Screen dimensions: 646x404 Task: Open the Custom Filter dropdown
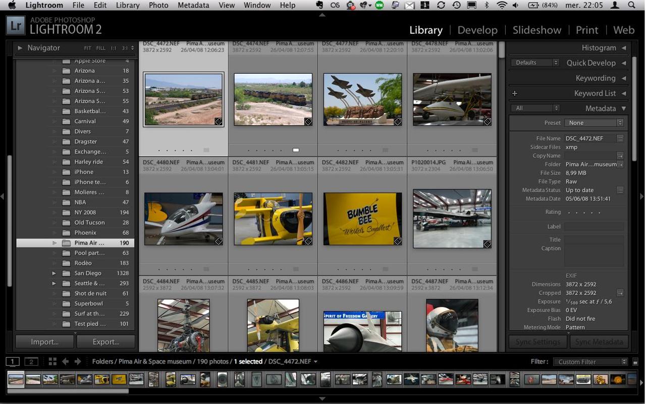tap(590, 362)
